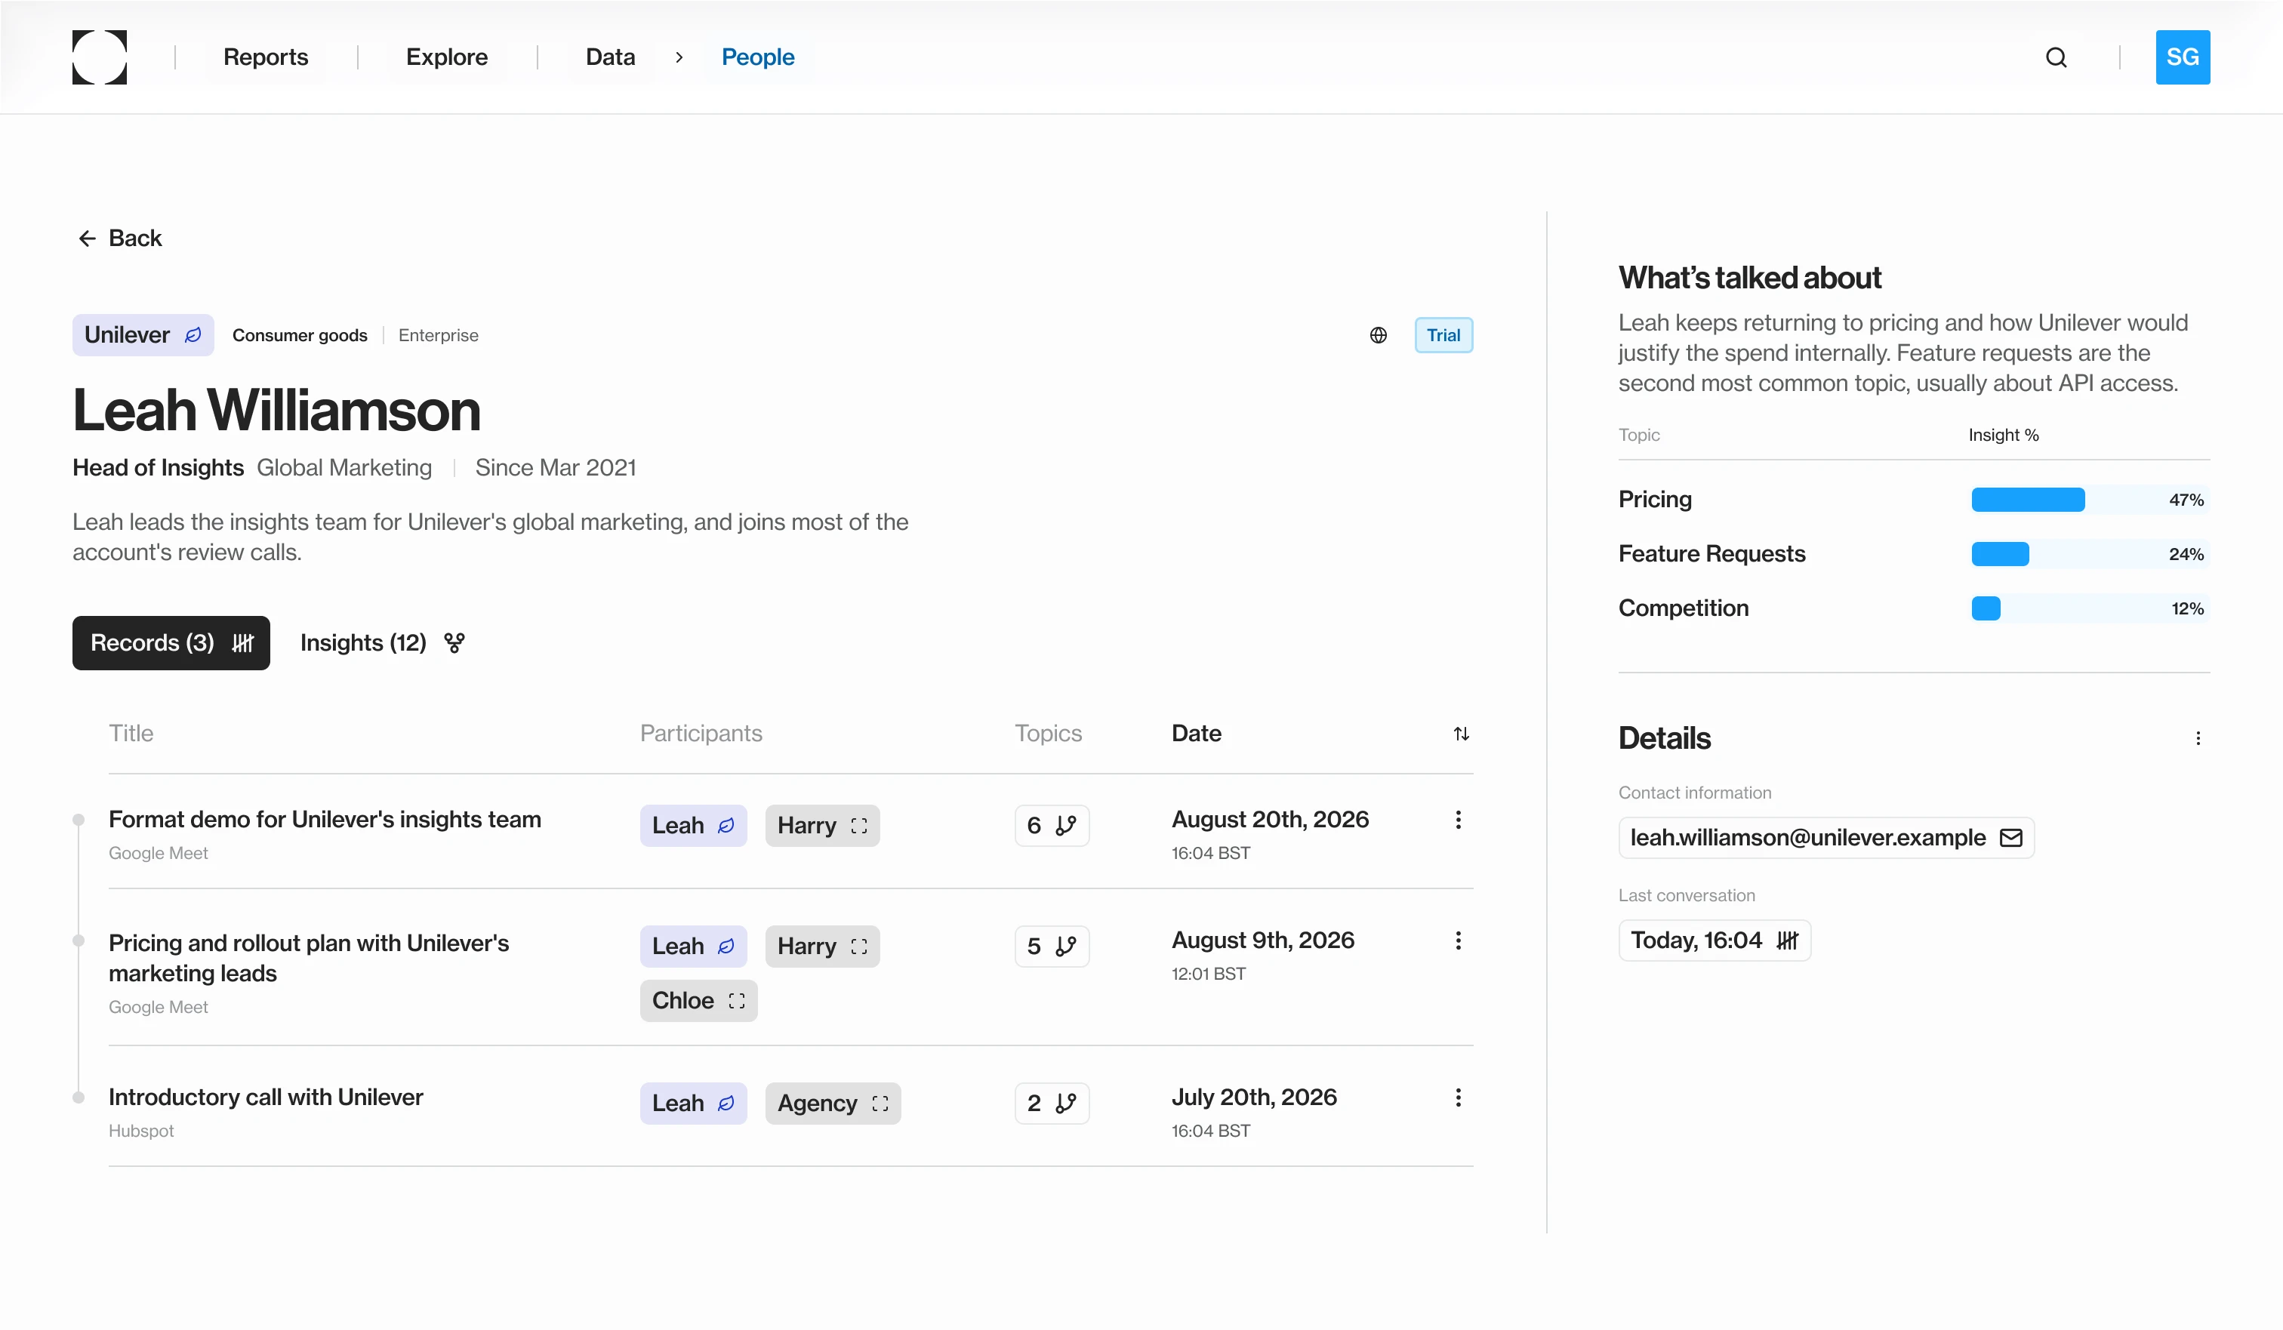Open options for Format demo record row

[1458, 820]
